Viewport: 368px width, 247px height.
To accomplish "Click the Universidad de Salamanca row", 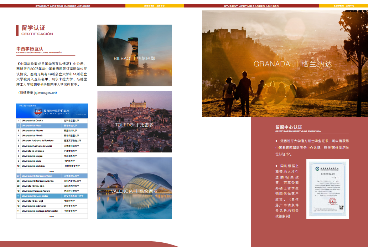I will 52,206.
